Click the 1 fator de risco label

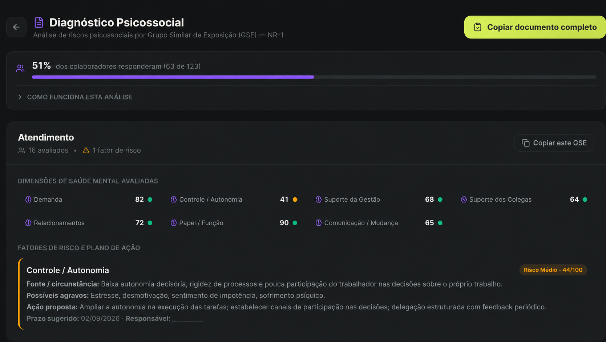pyautogui.click(x=117, y=150)
